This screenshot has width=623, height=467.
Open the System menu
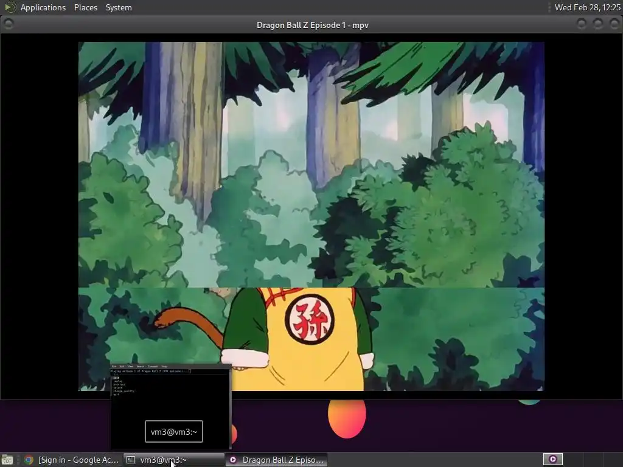point(119,7)
